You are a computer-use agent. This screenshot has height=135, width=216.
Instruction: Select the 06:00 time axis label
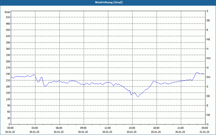pos(59,128)
